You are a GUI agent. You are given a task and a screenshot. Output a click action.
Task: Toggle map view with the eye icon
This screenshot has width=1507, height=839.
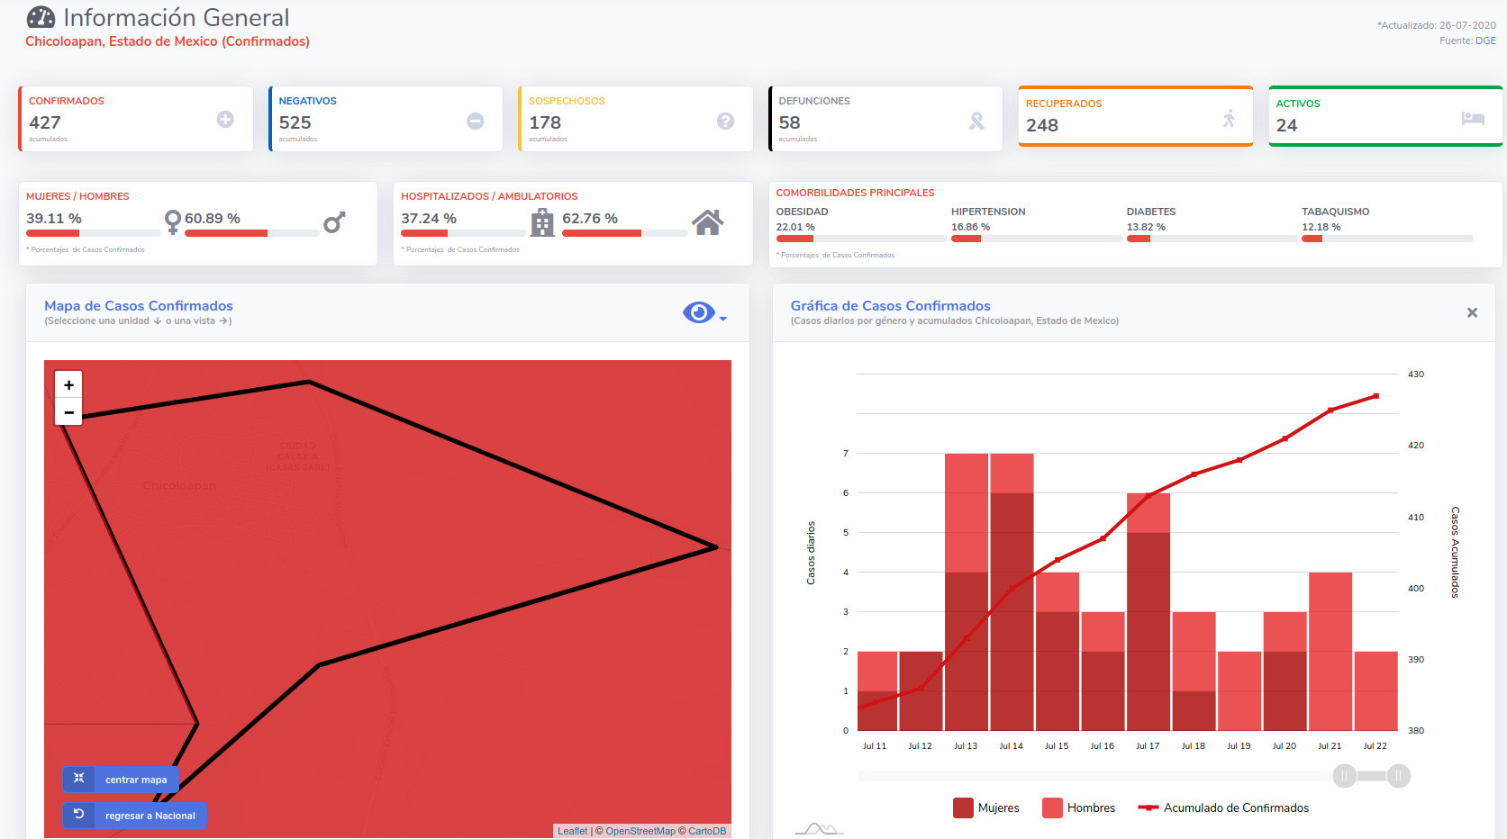click(x=698, y=312)
